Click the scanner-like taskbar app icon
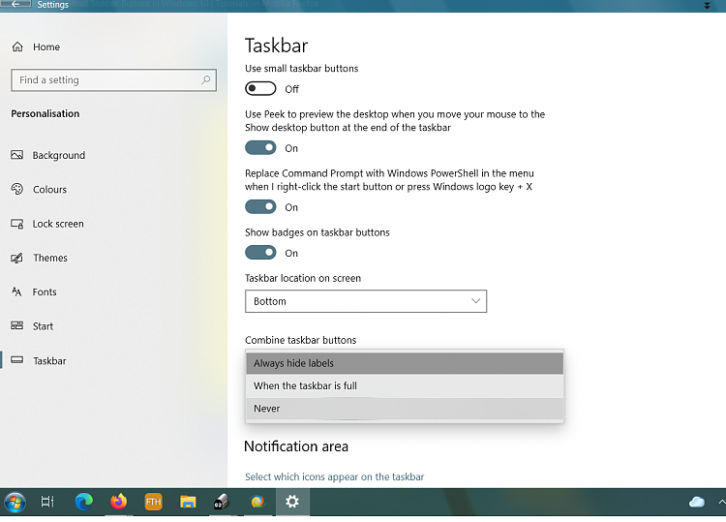Screen dimensions: 726x522 (x=222, y=502)
